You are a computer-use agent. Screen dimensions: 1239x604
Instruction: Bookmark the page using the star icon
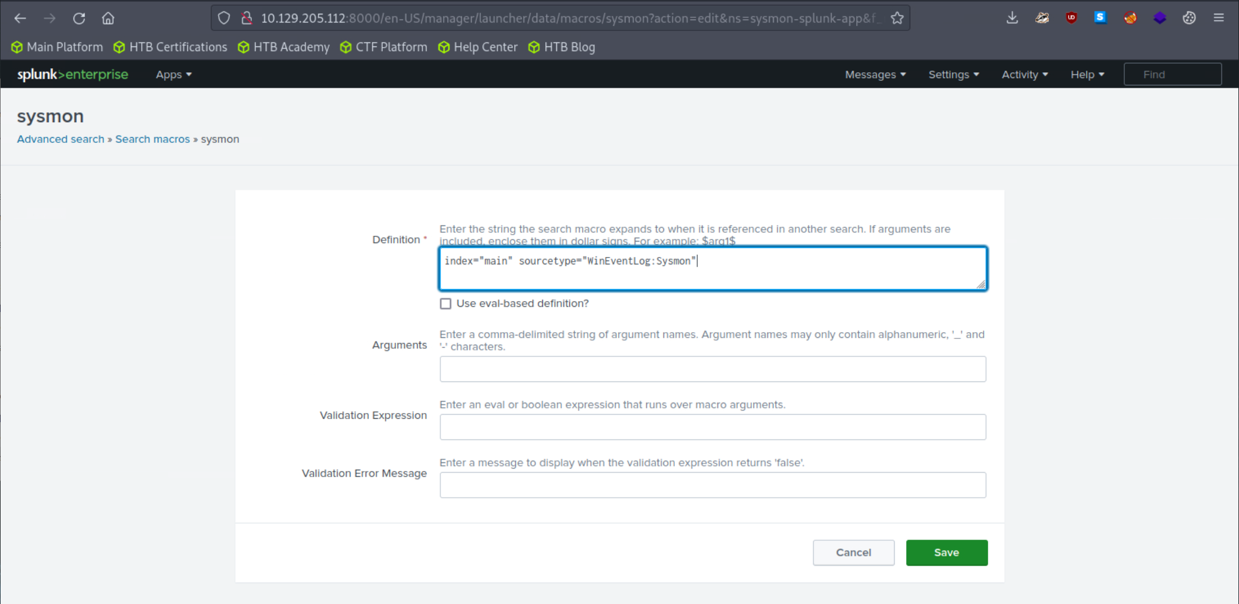coord(896,18)
